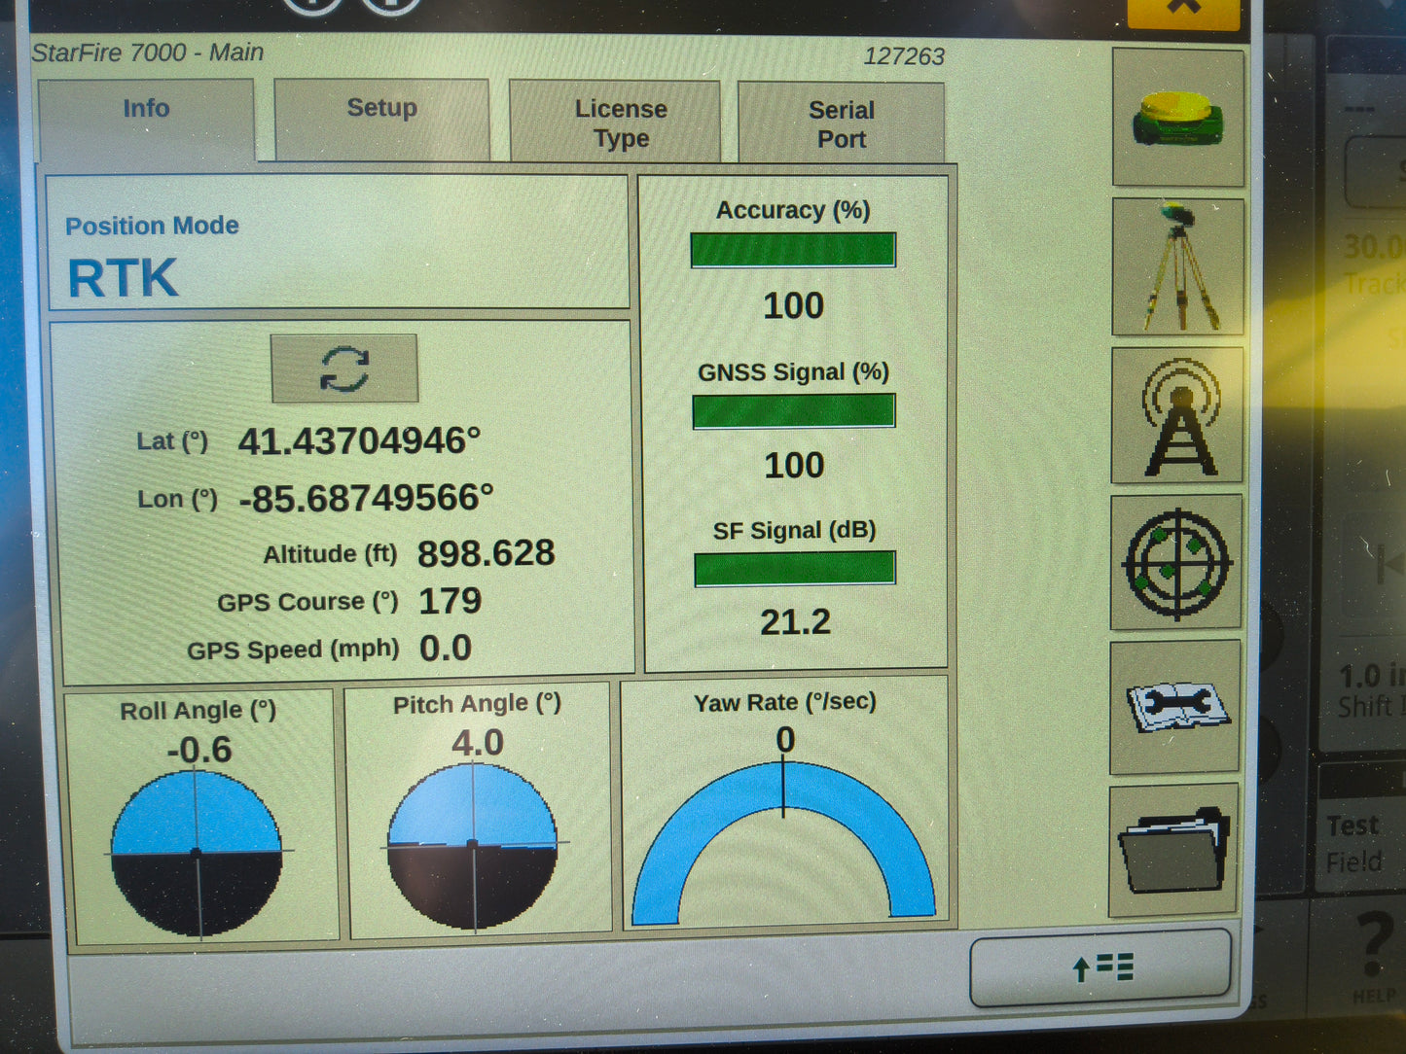The width and height of the screenshot is (1406, 1054).
Task: Tap the GNSS Signal bar
Action: 793,410
